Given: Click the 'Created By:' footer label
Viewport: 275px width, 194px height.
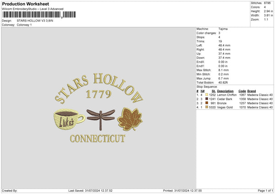Looking at the screenshot, I should click(x=10, y=191).
